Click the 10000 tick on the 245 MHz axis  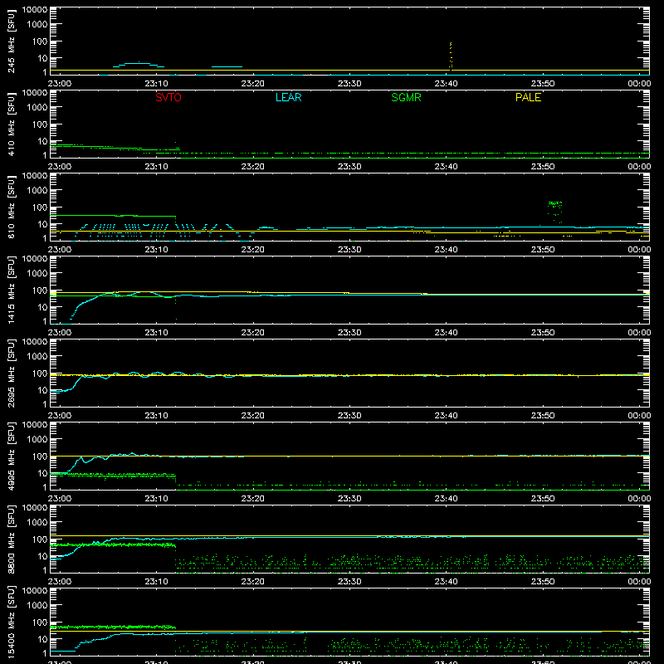click(35, 10)
